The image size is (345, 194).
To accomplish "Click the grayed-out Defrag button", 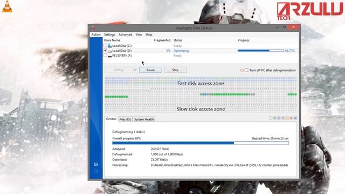I will 119,70.
